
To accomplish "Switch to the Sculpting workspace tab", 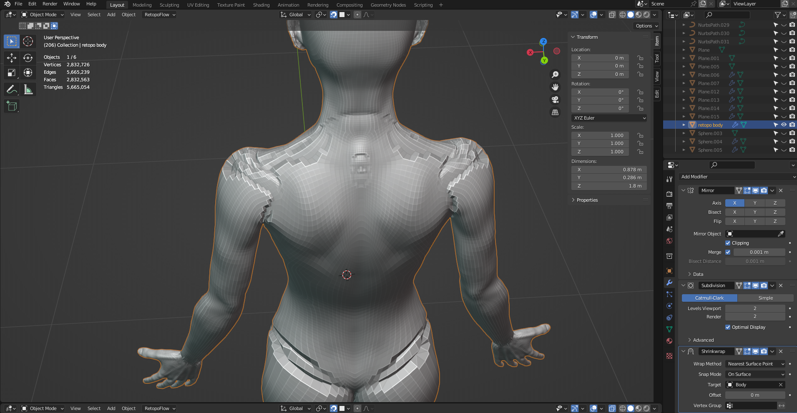I will pyautogui.click(x=169, y=5).
